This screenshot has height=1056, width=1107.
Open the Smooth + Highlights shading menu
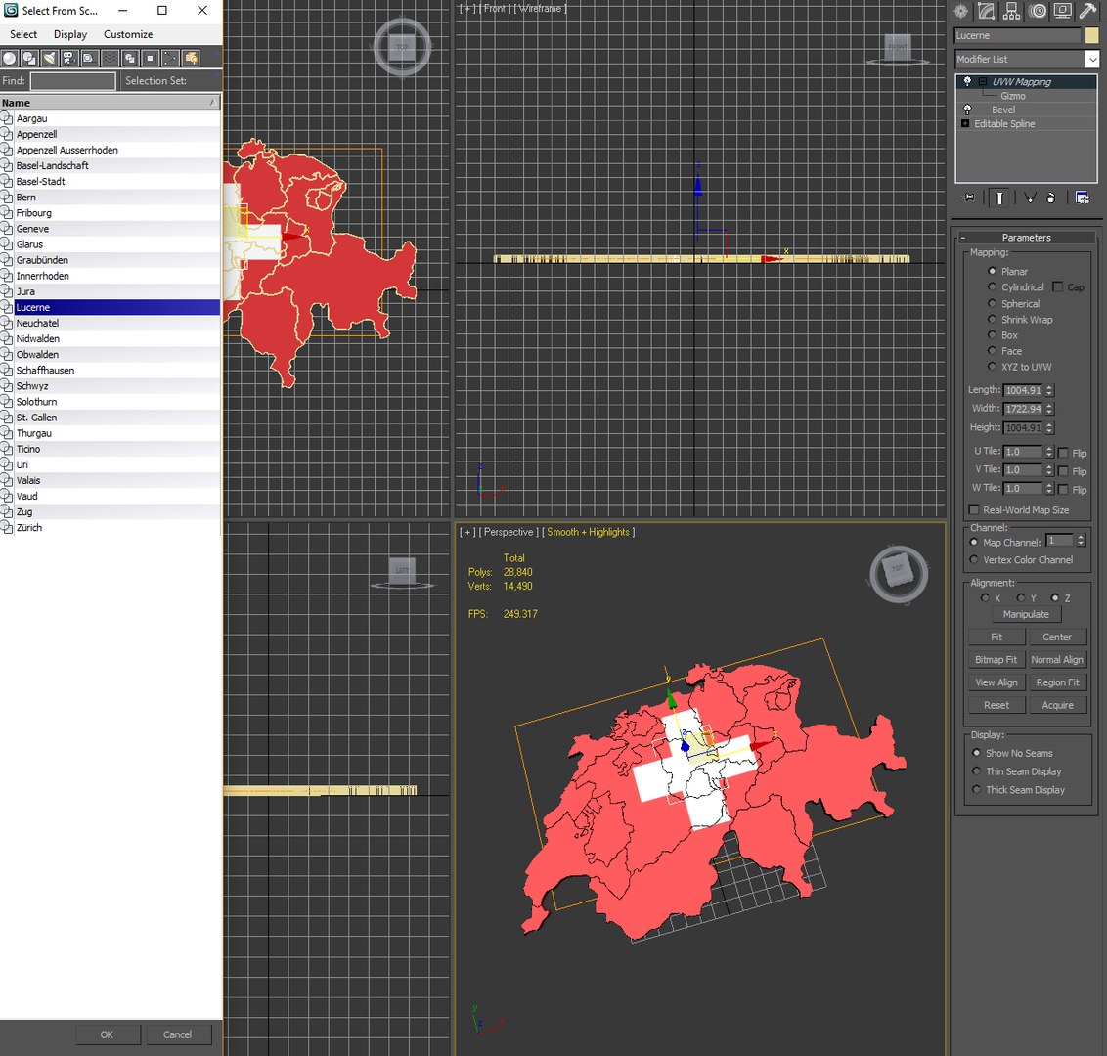(588, 532)
